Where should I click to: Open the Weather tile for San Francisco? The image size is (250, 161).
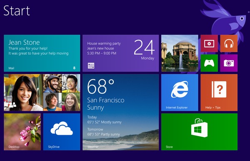pyautogui.click(x=120, y=112)
